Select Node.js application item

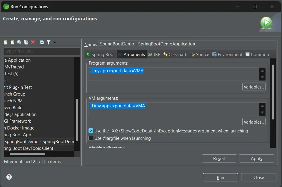tap(20, 114)
